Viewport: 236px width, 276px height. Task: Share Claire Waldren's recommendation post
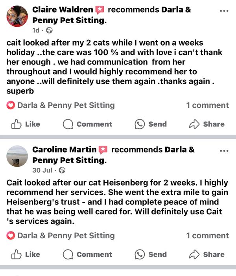(207, 124)
